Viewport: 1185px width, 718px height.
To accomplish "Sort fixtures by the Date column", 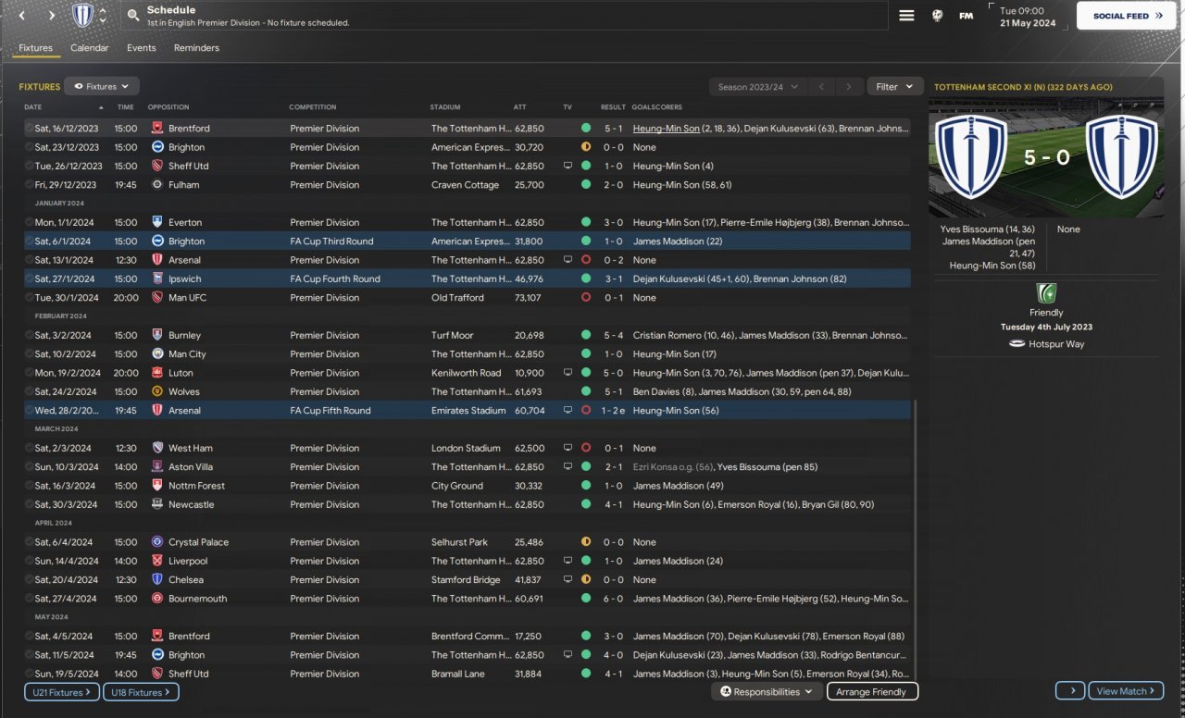I will click(63, 107).
